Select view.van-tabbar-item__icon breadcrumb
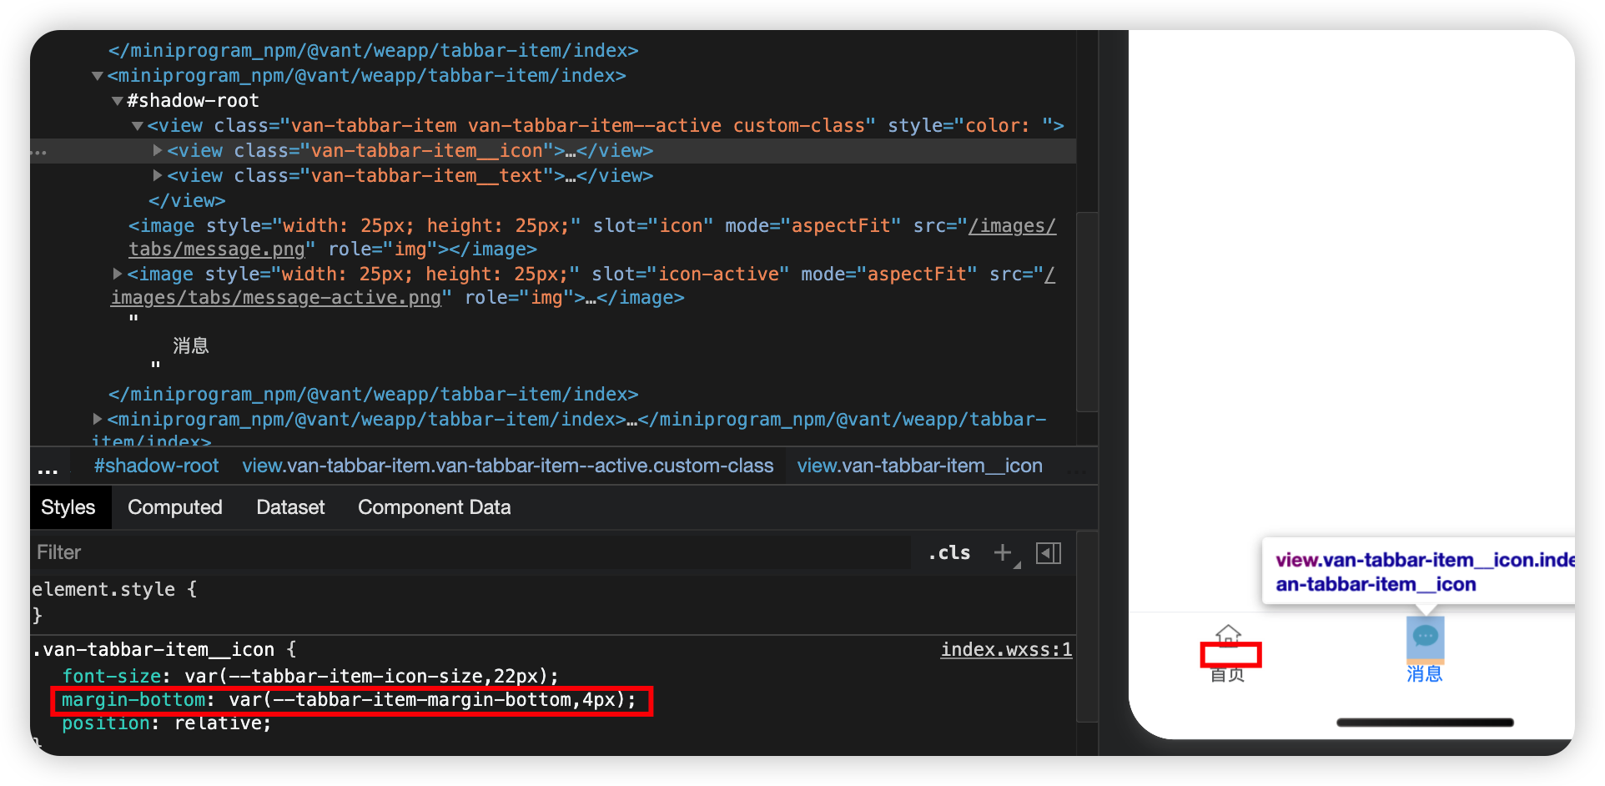Viewport: 1605px width, 786px height. click(919, 466)
